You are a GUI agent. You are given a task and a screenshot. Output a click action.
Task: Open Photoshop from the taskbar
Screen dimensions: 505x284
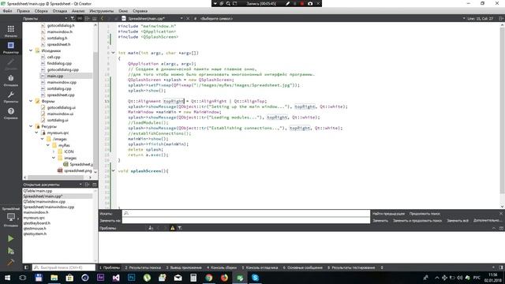(132, 278)
